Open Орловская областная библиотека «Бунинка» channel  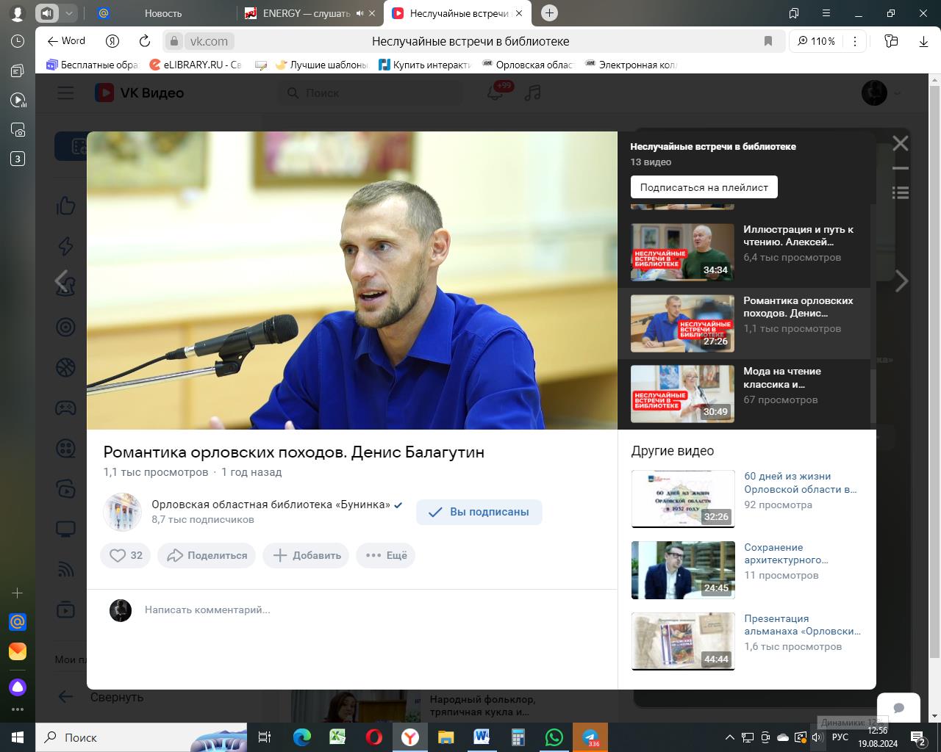[271, 505]
